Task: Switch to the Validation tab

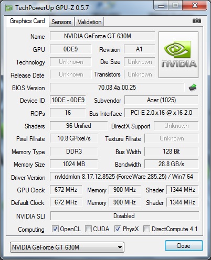Action: click(x=89, y=22)
